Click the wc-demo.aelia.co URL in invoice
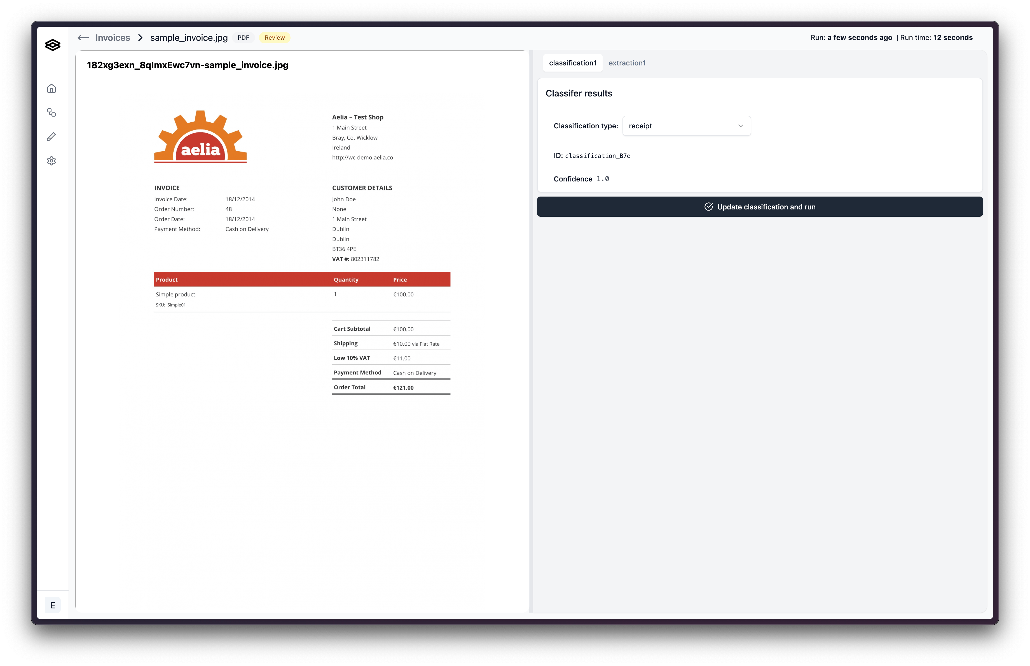 [x=362, y=158]
